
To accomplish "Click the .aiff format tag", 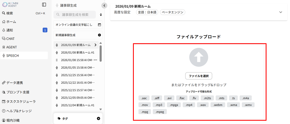I will [157, 98].
